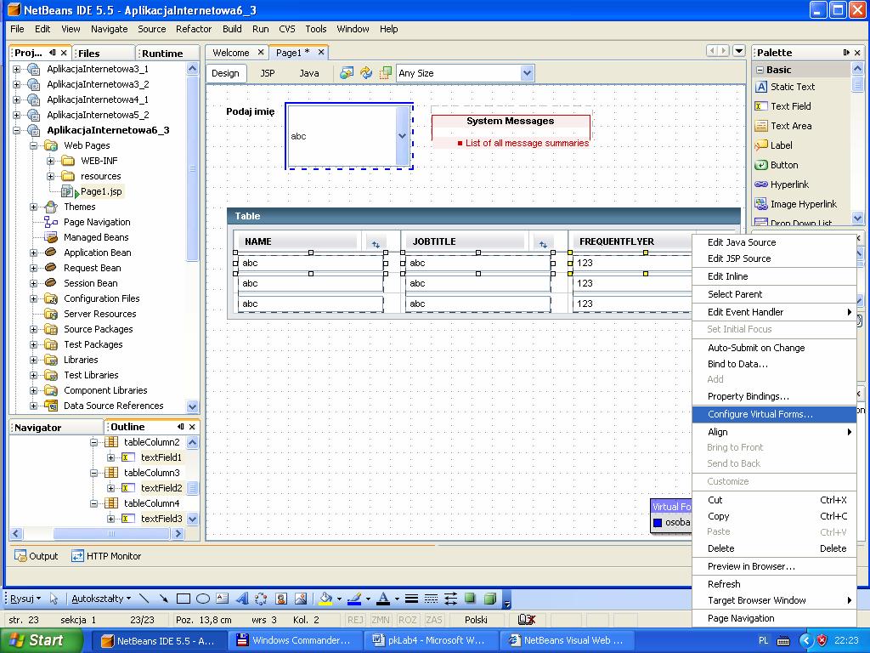This screenshot has height=653, width=870.
Task: Open the Refactor menu
Action: [194, 29]
